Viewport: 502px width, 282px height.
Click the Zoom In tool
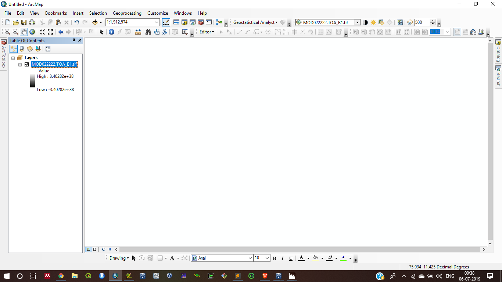7,32
